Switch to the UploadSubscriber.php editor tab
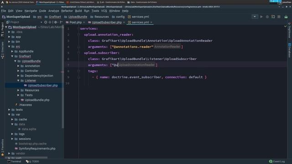The width and height of the screenshot is (292, 164). coord(106,22)
